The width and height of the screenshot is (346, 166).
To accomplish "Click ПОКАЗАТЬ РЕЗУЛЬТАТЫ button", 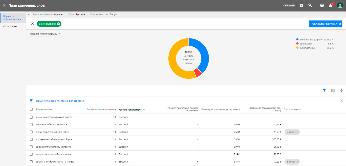I will point(326,24).
